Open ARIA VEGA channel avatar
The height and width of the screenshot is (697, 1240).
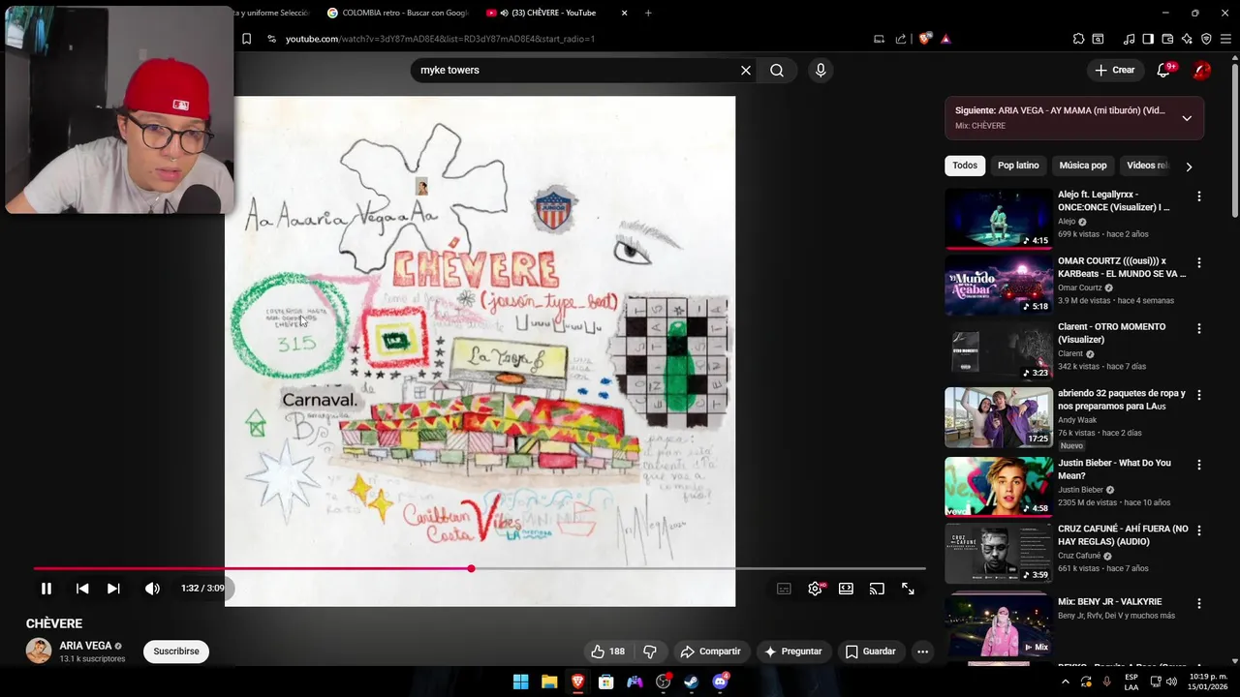[x=39, y=651]
